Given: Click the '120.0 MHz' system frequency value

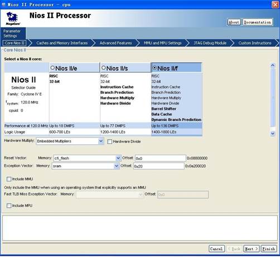Looking at the screenshot, I should click(x=30, y=102).
